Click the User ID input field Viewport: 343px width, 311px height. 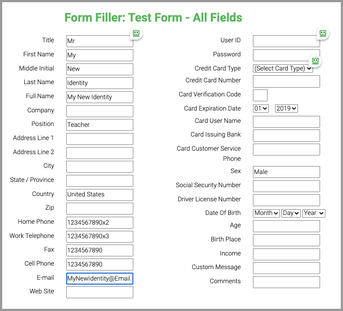tap(286, 41)
